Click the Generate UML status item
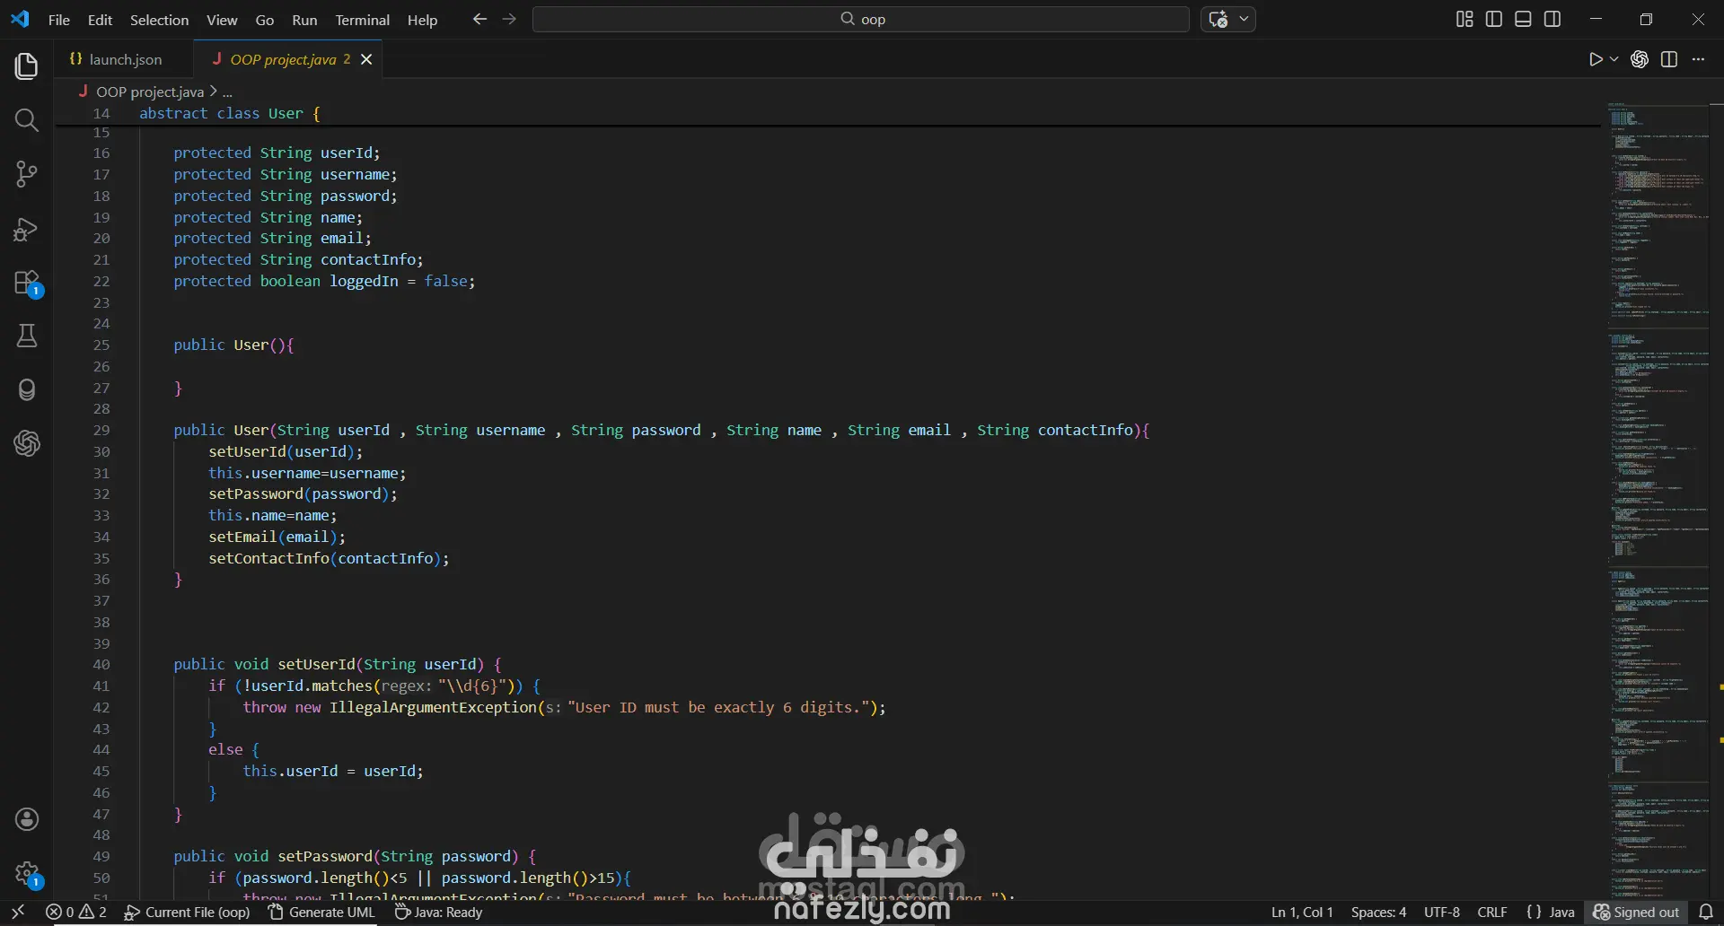The height and width of the screenshot is (926, 1724). coord(321,913)
